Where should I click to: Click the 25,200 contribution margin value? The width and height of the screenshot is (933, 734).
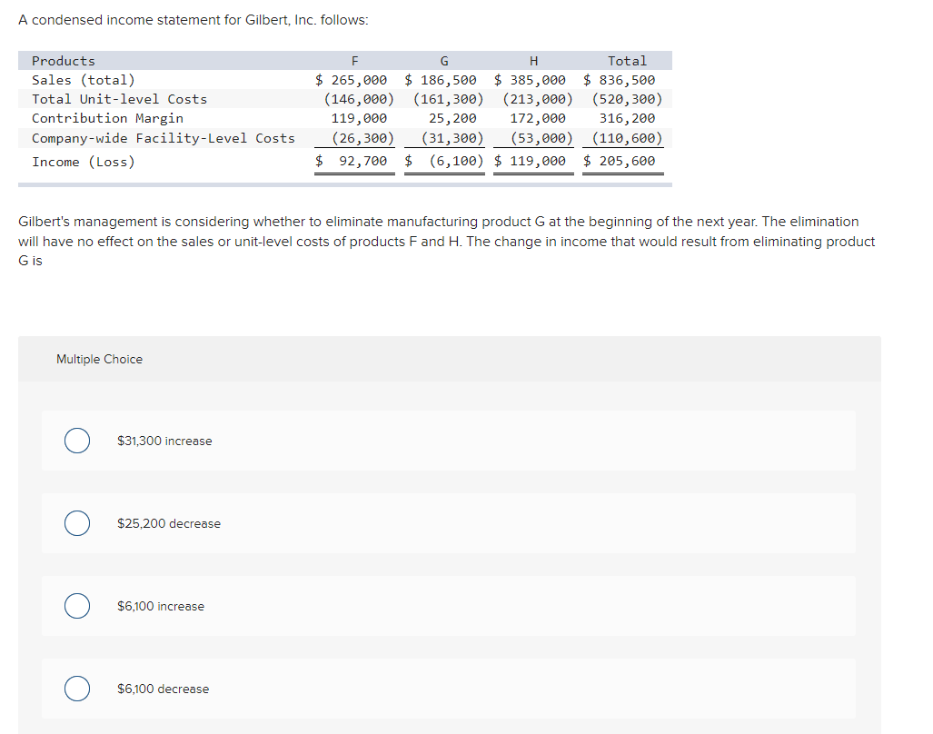coord(452,118)
